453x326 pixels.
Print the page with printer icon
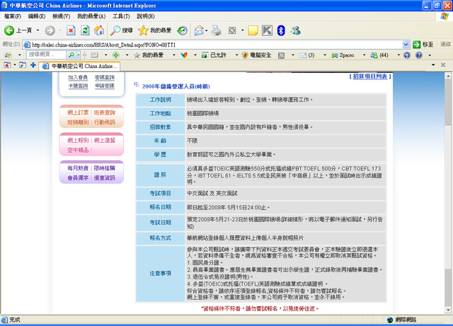pyautogui.click(x=216, y=30)
